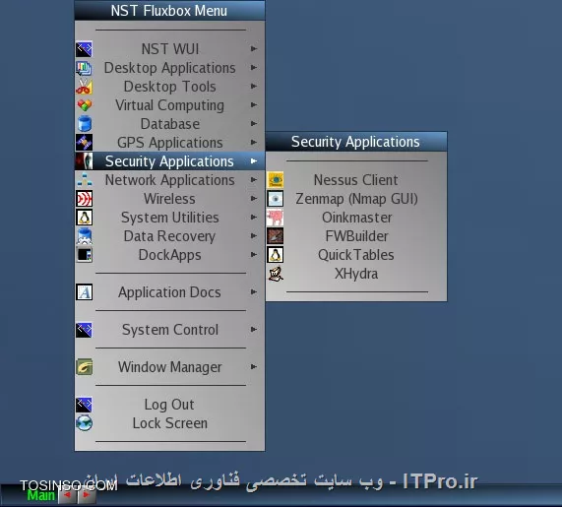The height and width of the screenshot is (507, 562).
Task: Launch Zenmap (Nmap GUI)
Action: pyautogui.click(x=356, y=199)
